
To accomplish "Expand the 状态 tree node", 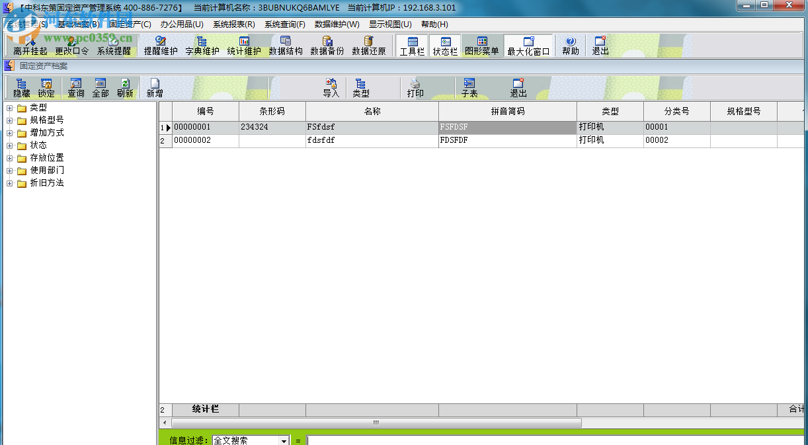I will [10, 145].
